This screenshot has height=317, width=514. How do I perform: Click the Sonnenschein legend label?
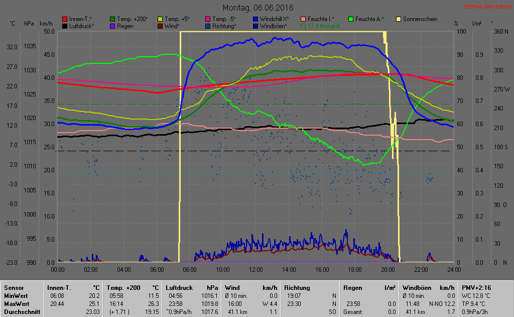coord(420,20)
